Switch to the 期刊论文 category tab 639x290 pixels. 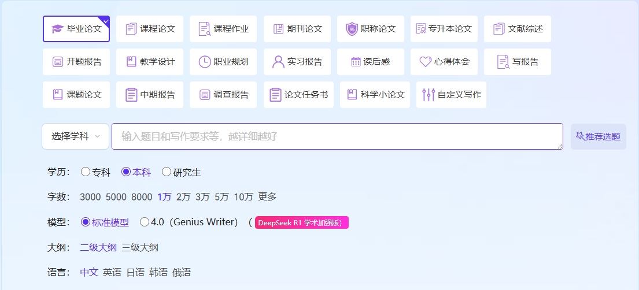(297, 29)
